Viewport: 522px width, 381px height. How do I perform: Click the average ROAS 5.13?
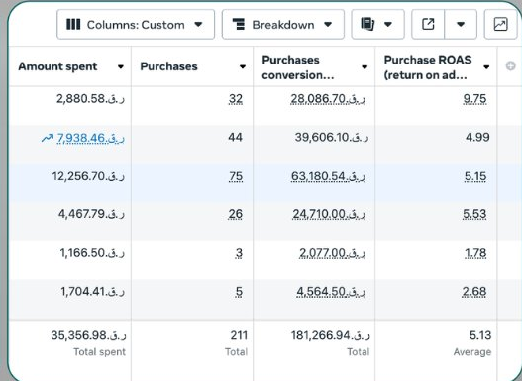click(x=480, y=335)
